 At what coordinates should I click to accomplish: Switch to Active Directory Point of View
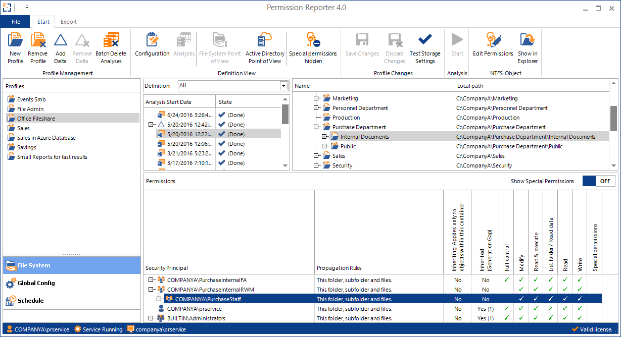[x=265, y=40]
